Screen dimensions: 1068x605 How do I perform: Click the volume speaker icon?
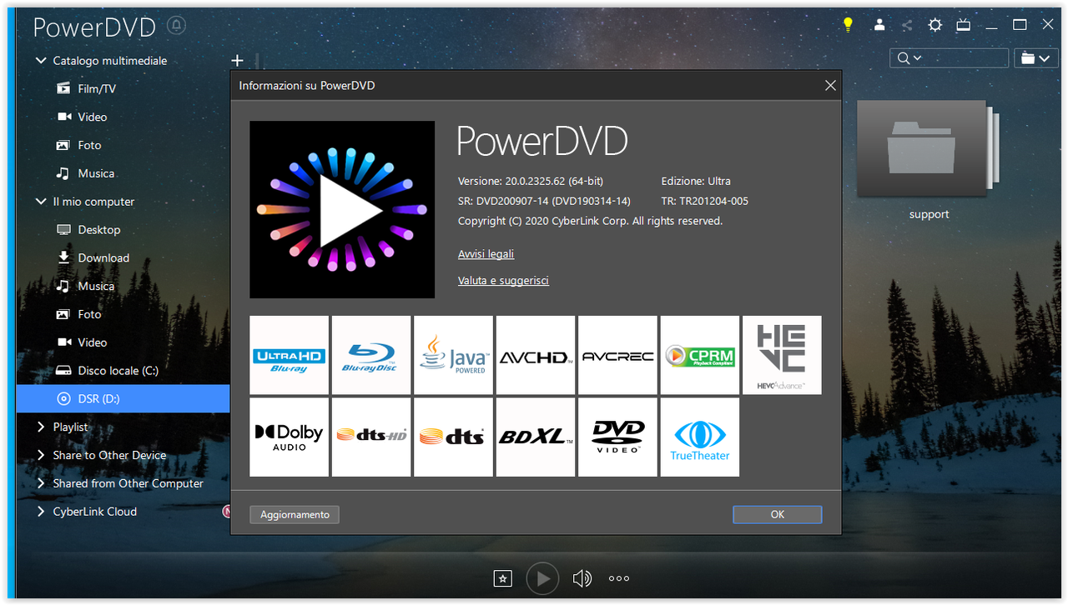(x=582, y=577)
